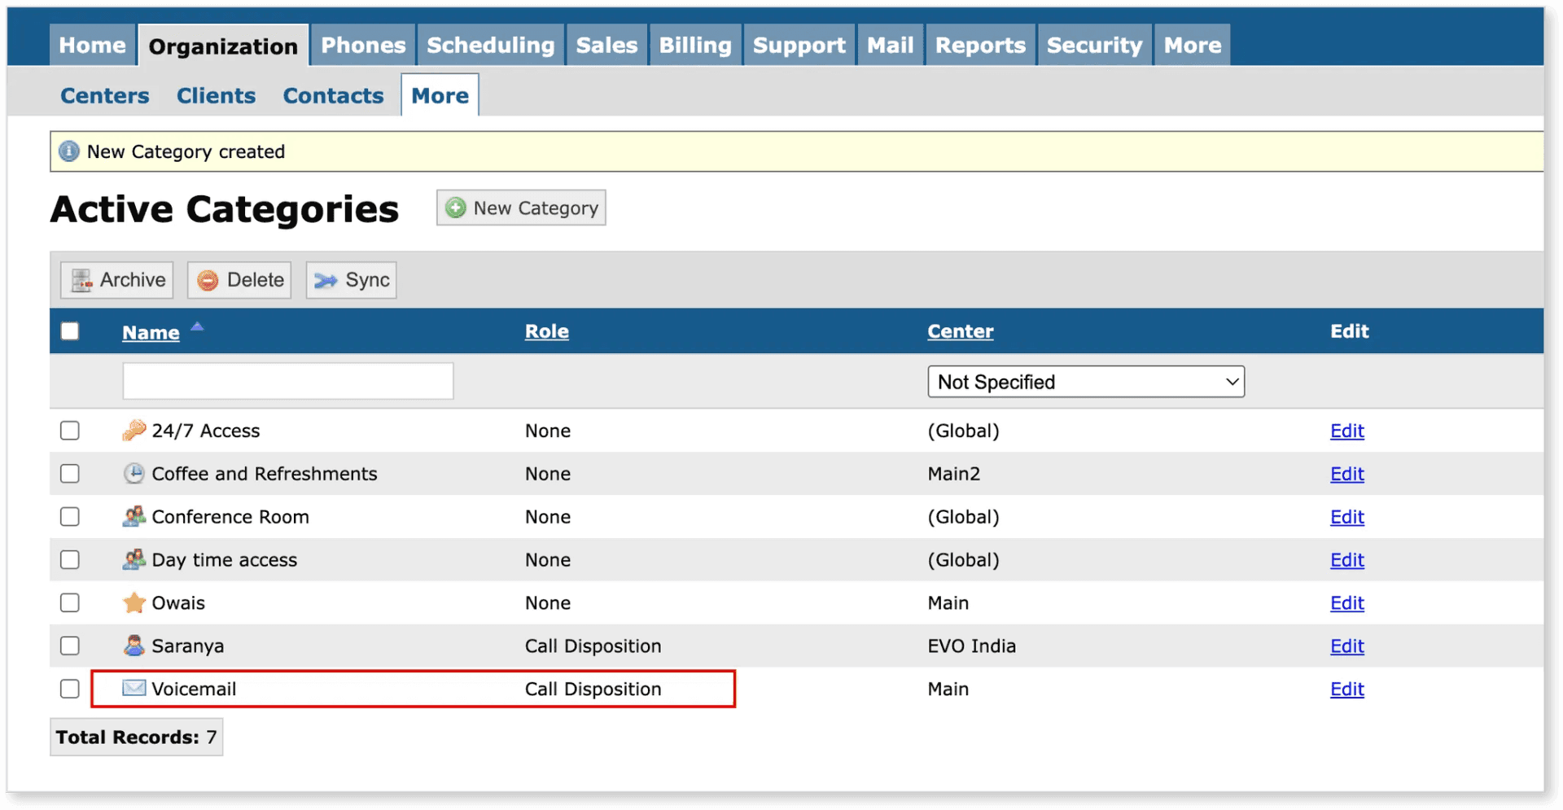Switch to the Organization tab
The height and width of the screenshot is (810, 1563).
pos(223,46)
